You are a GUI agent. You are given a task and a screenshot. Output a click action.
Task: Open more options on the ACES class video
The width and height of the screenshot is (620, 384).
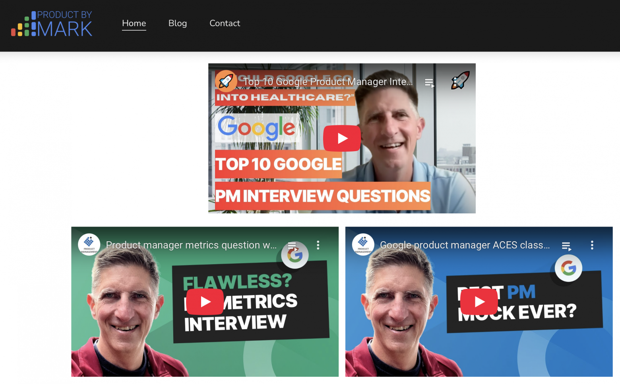coord(592,245)
